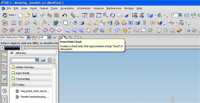The image size is (200, 103).
Task: Open the Help menu
Action: click(x=139, y=8)
